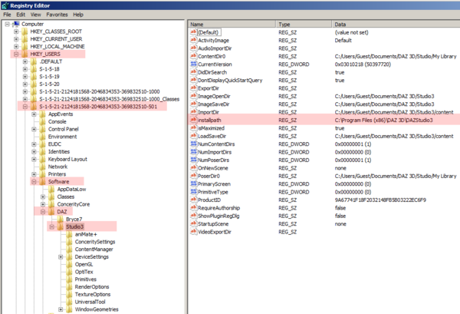Collapse the DAZ key
Viewport: 460px width, 314px height.
(43, 212)
